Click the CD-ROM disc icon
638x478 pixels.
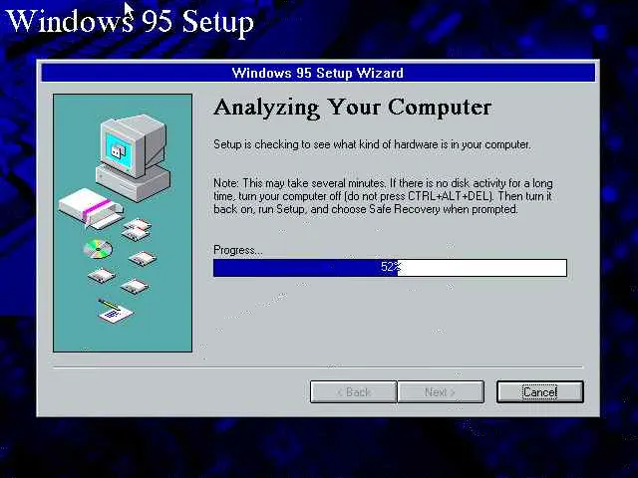[x=98, y=249]
